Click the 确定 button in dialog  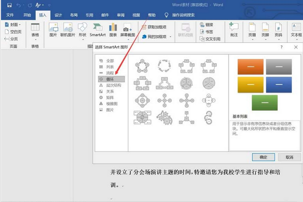tap(263, 157)
